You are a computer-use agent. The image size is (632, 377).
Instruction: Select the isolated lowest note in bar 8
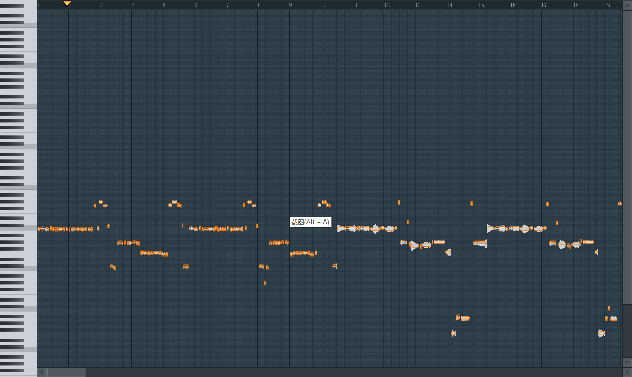265,283
